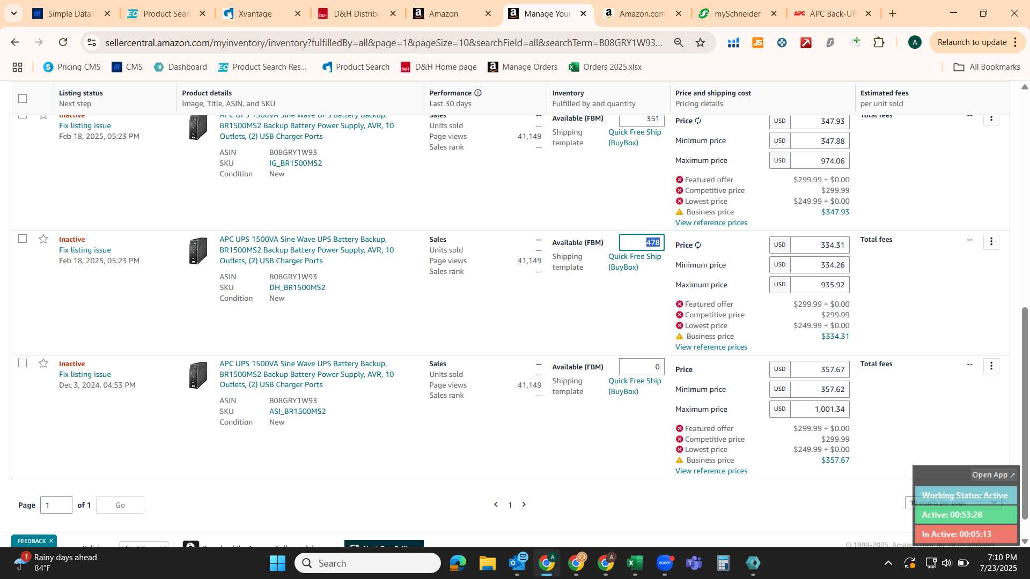Close the Feedback tab button
The height and width of the screenshot is (579, 1030).
click(x=51, y=541)
